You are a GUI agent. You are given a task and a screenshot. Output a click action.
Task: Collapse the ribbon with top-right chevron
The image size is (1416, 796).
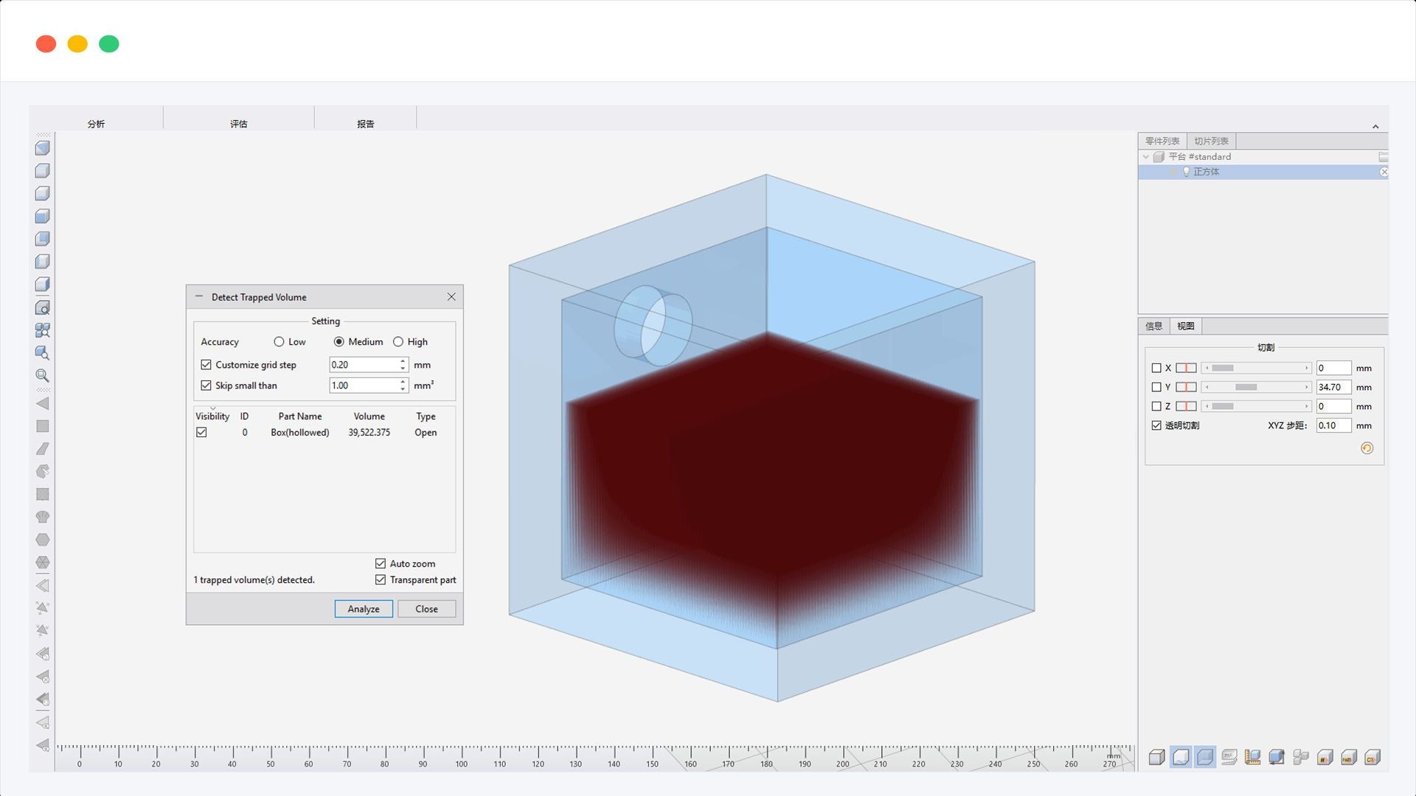1375,127
